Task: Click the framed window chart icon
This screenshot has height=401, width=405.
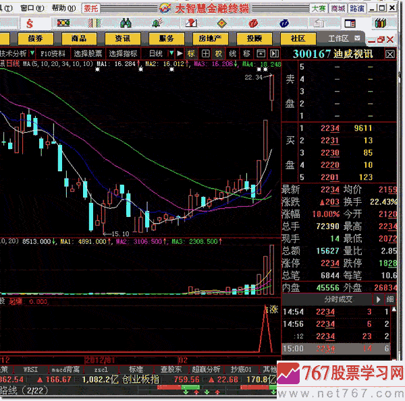Action: (261, 54)
